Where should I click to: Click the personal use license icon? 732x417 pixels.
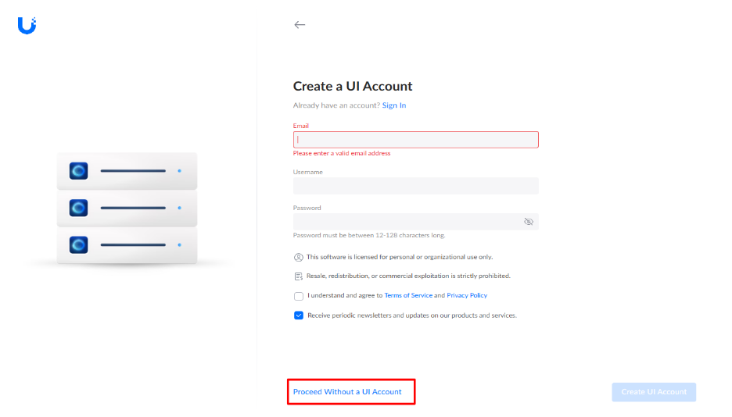pos(298,257)
